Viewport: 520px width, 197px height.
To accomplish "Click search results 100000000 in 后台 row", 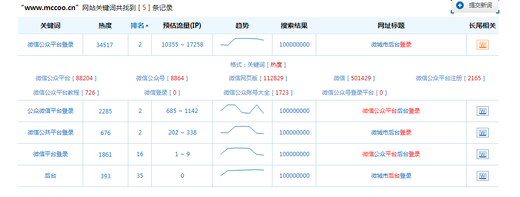I will click(x=294, y=175).
